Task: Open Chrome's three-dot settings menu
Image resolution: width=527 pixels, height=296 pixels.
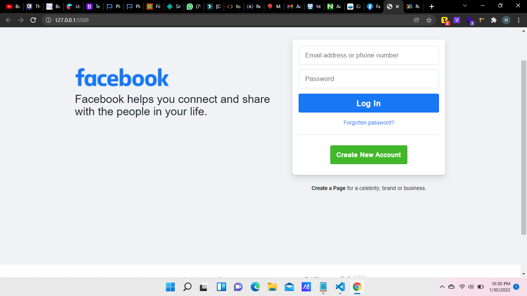Action: coord(519,20)
